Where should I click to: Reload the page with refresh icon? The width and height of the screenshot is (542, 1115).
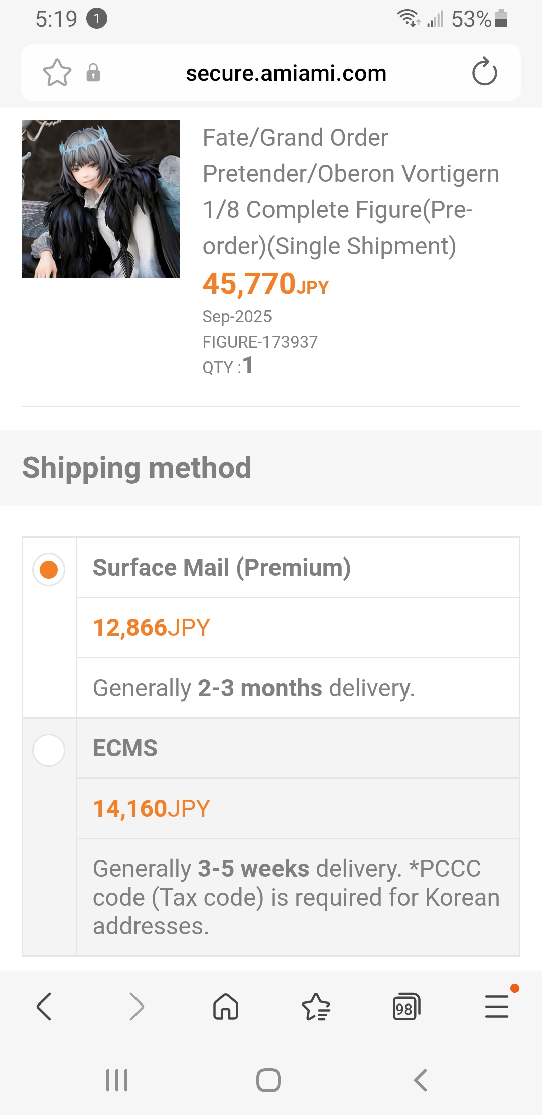pyautogui.click(x=484, y=72)
